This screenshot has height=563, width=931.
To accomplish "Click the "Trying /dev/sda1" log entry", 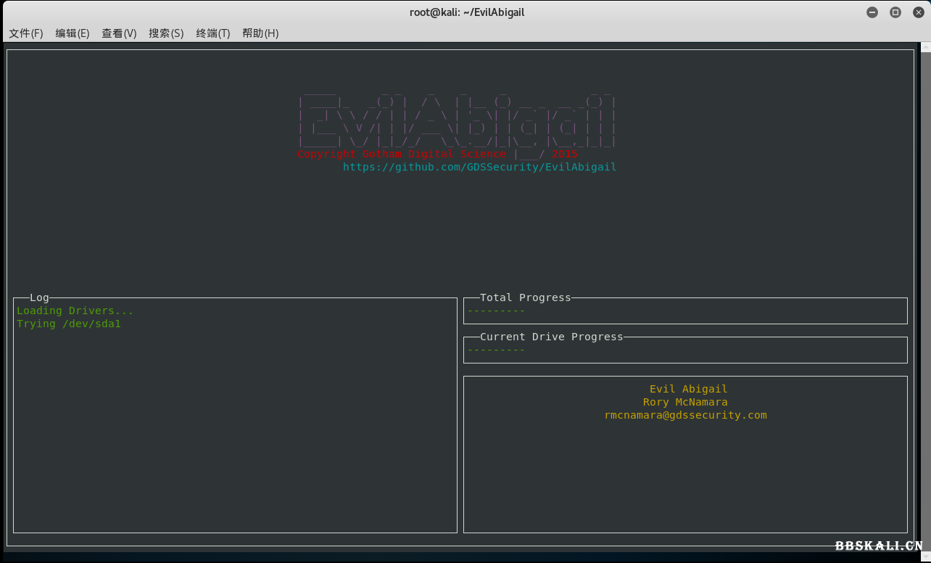I will pyautogui.click(x=69, y=324).
